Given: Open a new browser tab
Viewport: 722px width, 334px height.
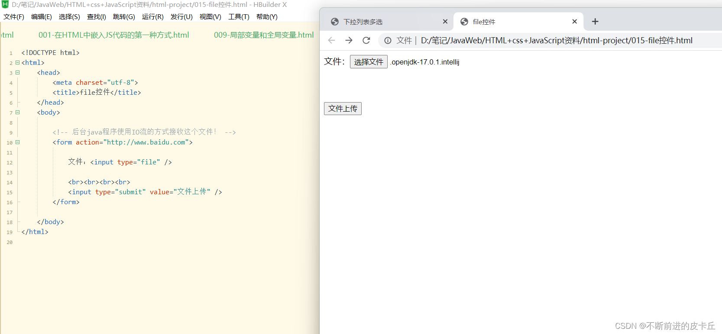Looking at the screenshot, I should [595, 22].
